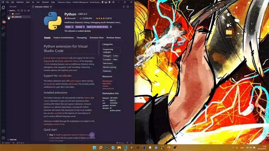
Task: Click the Disable button
Action: [x=68, y=27]
